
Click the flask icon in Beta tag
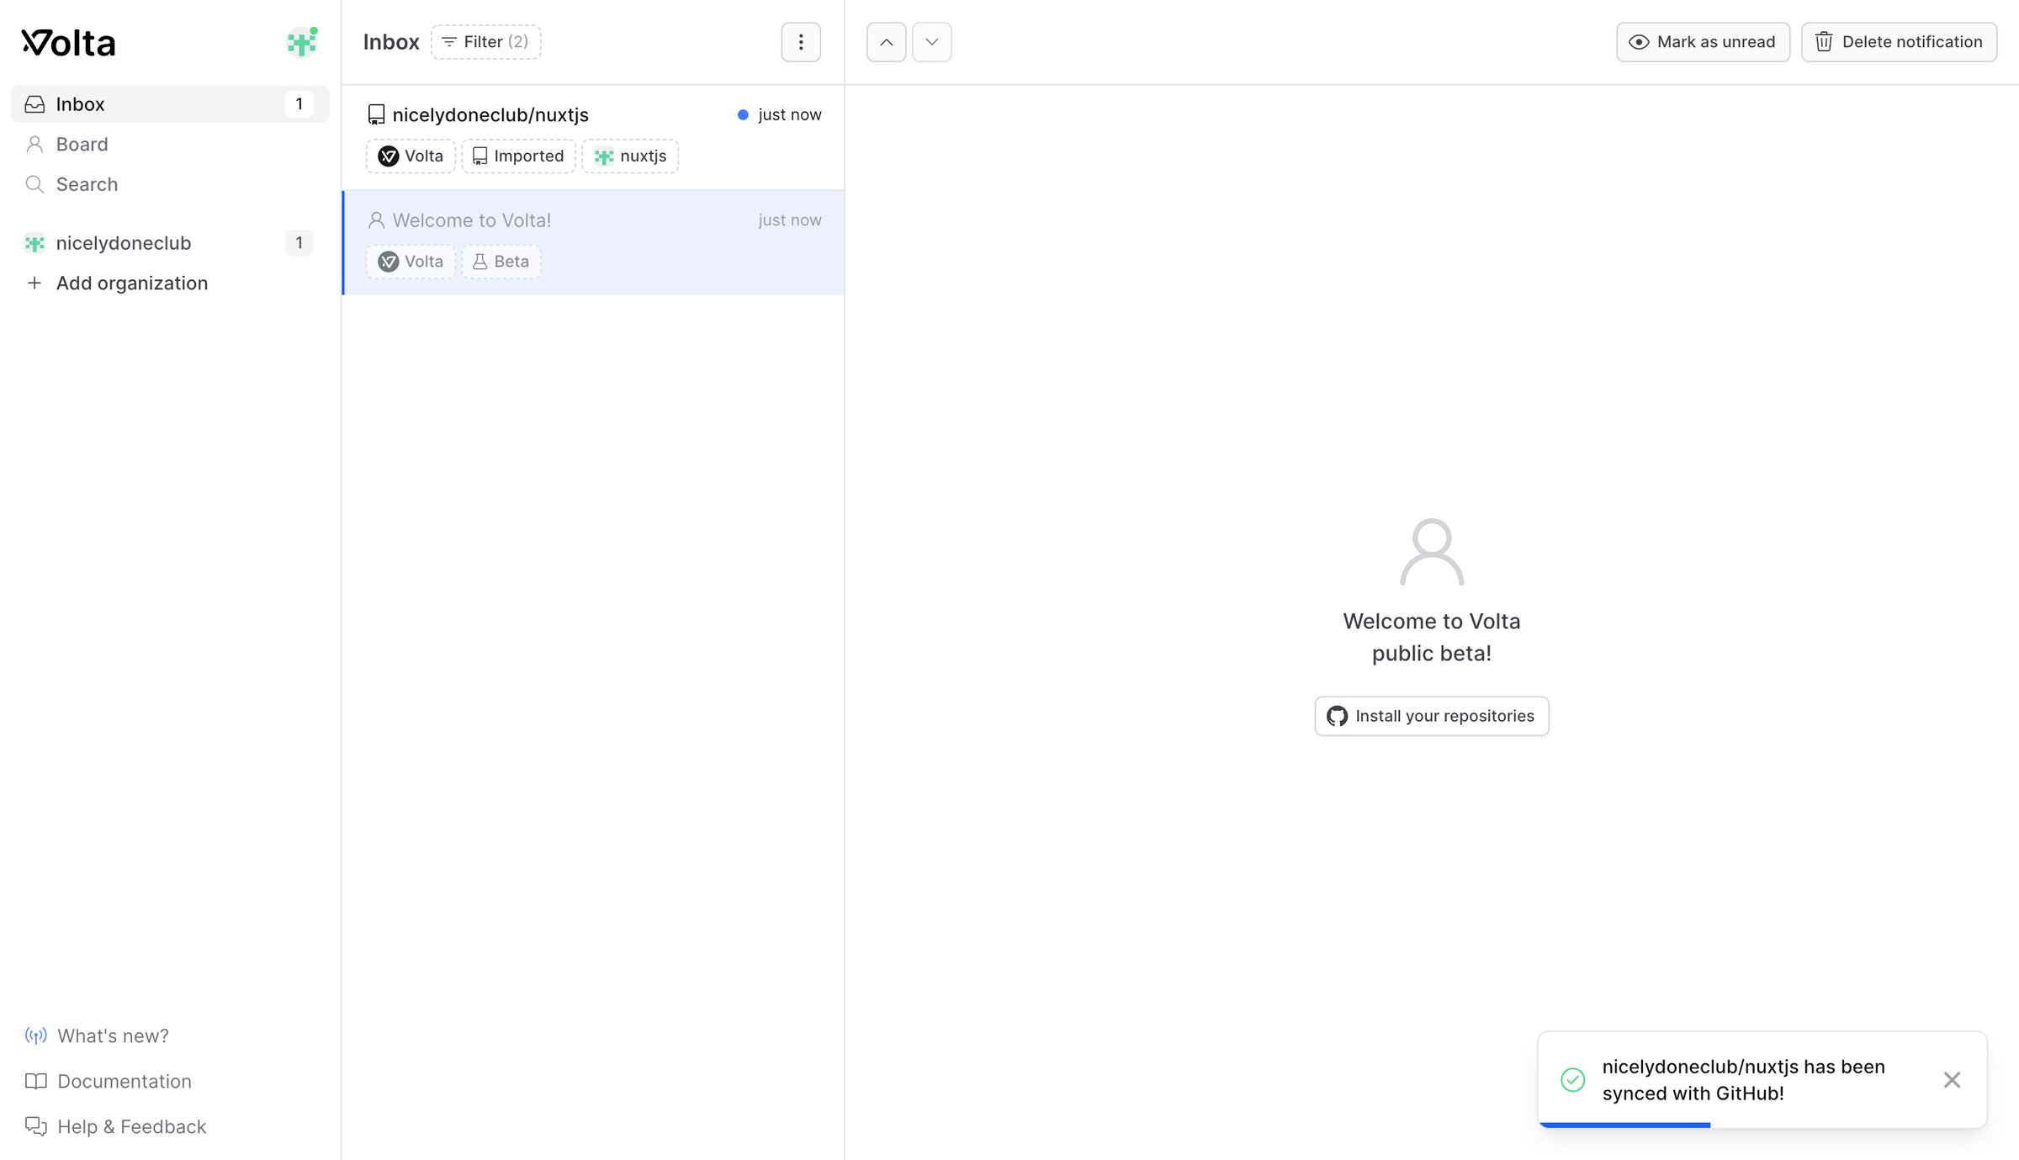point(480,262)
